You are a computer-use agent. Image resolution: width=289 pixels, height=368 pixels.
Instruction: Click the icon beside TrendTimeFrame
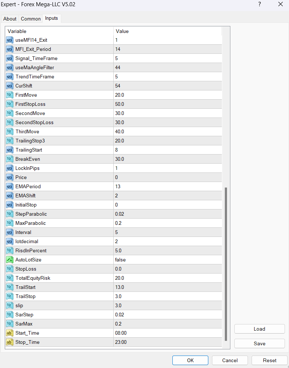(10, 77)
